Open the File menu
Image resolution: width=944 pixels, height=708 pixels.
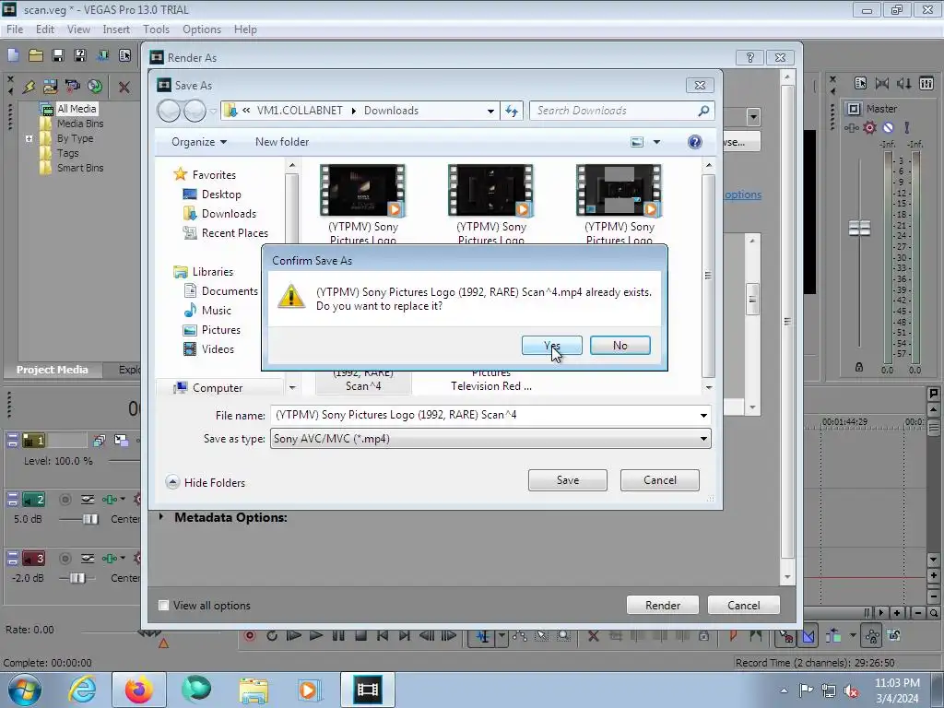[x=15, y=29]
